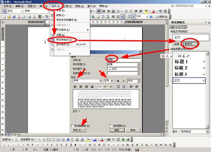Click the Fill Color bucket swatch

[88, 139]
